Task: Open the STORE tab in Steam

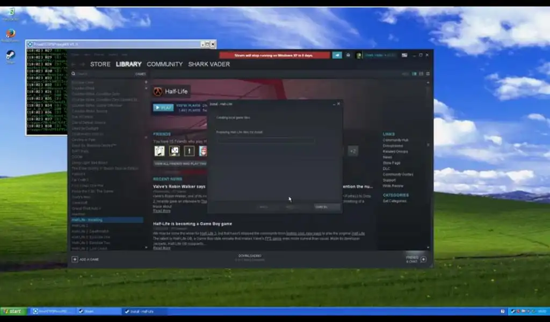Action: pyautogui.click(x=100, y=64)
